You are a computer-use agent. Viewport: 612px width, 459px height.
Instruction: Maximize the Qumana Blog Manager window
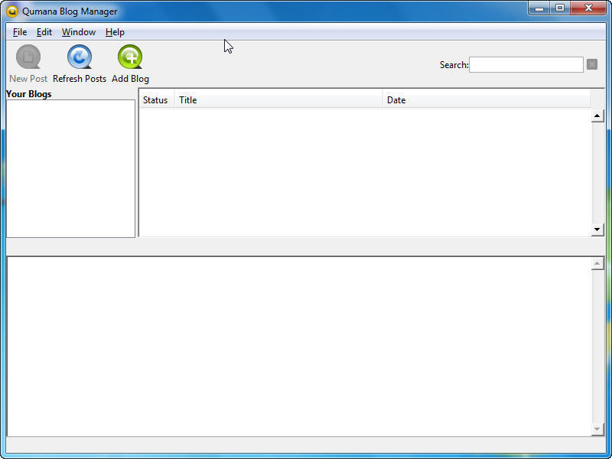point(560,8)
